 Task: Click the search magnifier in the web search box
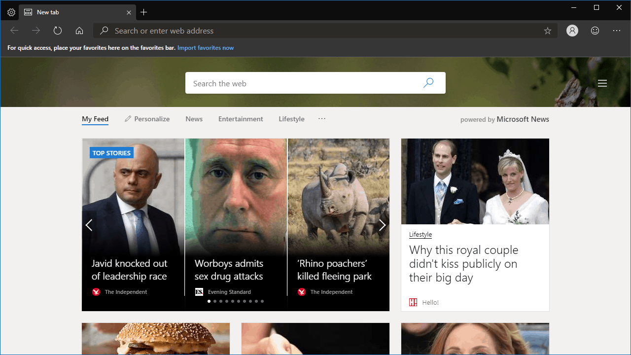tap(428, 82)
